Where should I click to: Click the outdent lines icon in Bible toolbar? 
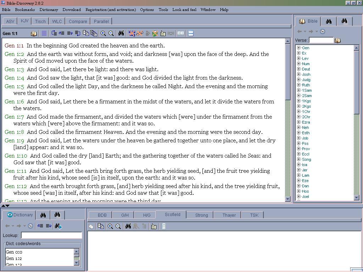pos(62,34)
